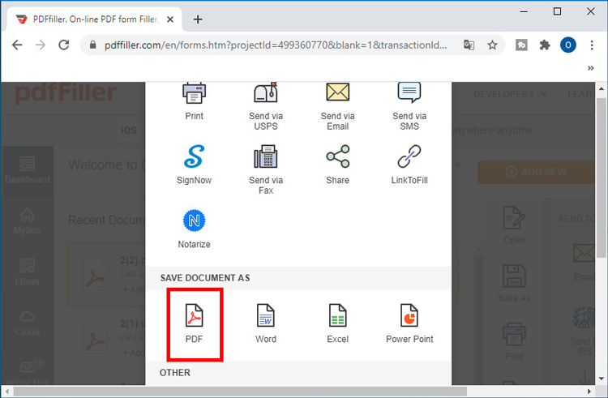Click the address bar URL field
Viewport: 608px width, 398px height.
pyautogui.click(x=276, y=45)
